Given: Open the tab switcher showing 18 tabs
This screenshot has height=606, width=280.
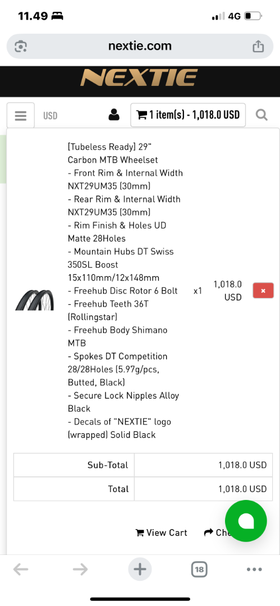Looking at the screenshot, I should pos(200,569).
